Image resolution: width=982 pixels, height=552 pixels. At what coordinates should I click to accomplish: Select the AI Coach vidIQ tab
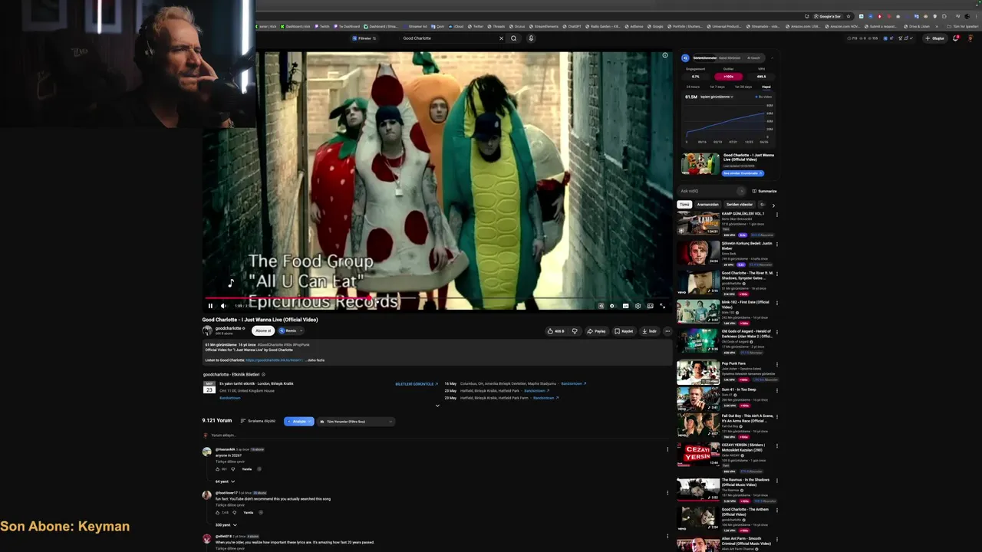point(753,58)
